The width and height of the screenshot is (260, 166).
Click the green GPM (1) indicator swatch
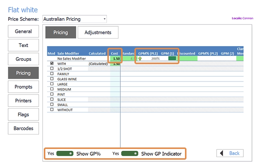[172, 59]
